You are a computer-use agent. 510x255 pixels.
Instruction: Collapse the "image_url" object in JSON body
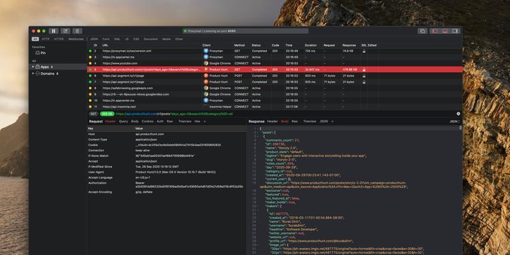[x=259, y=245]
